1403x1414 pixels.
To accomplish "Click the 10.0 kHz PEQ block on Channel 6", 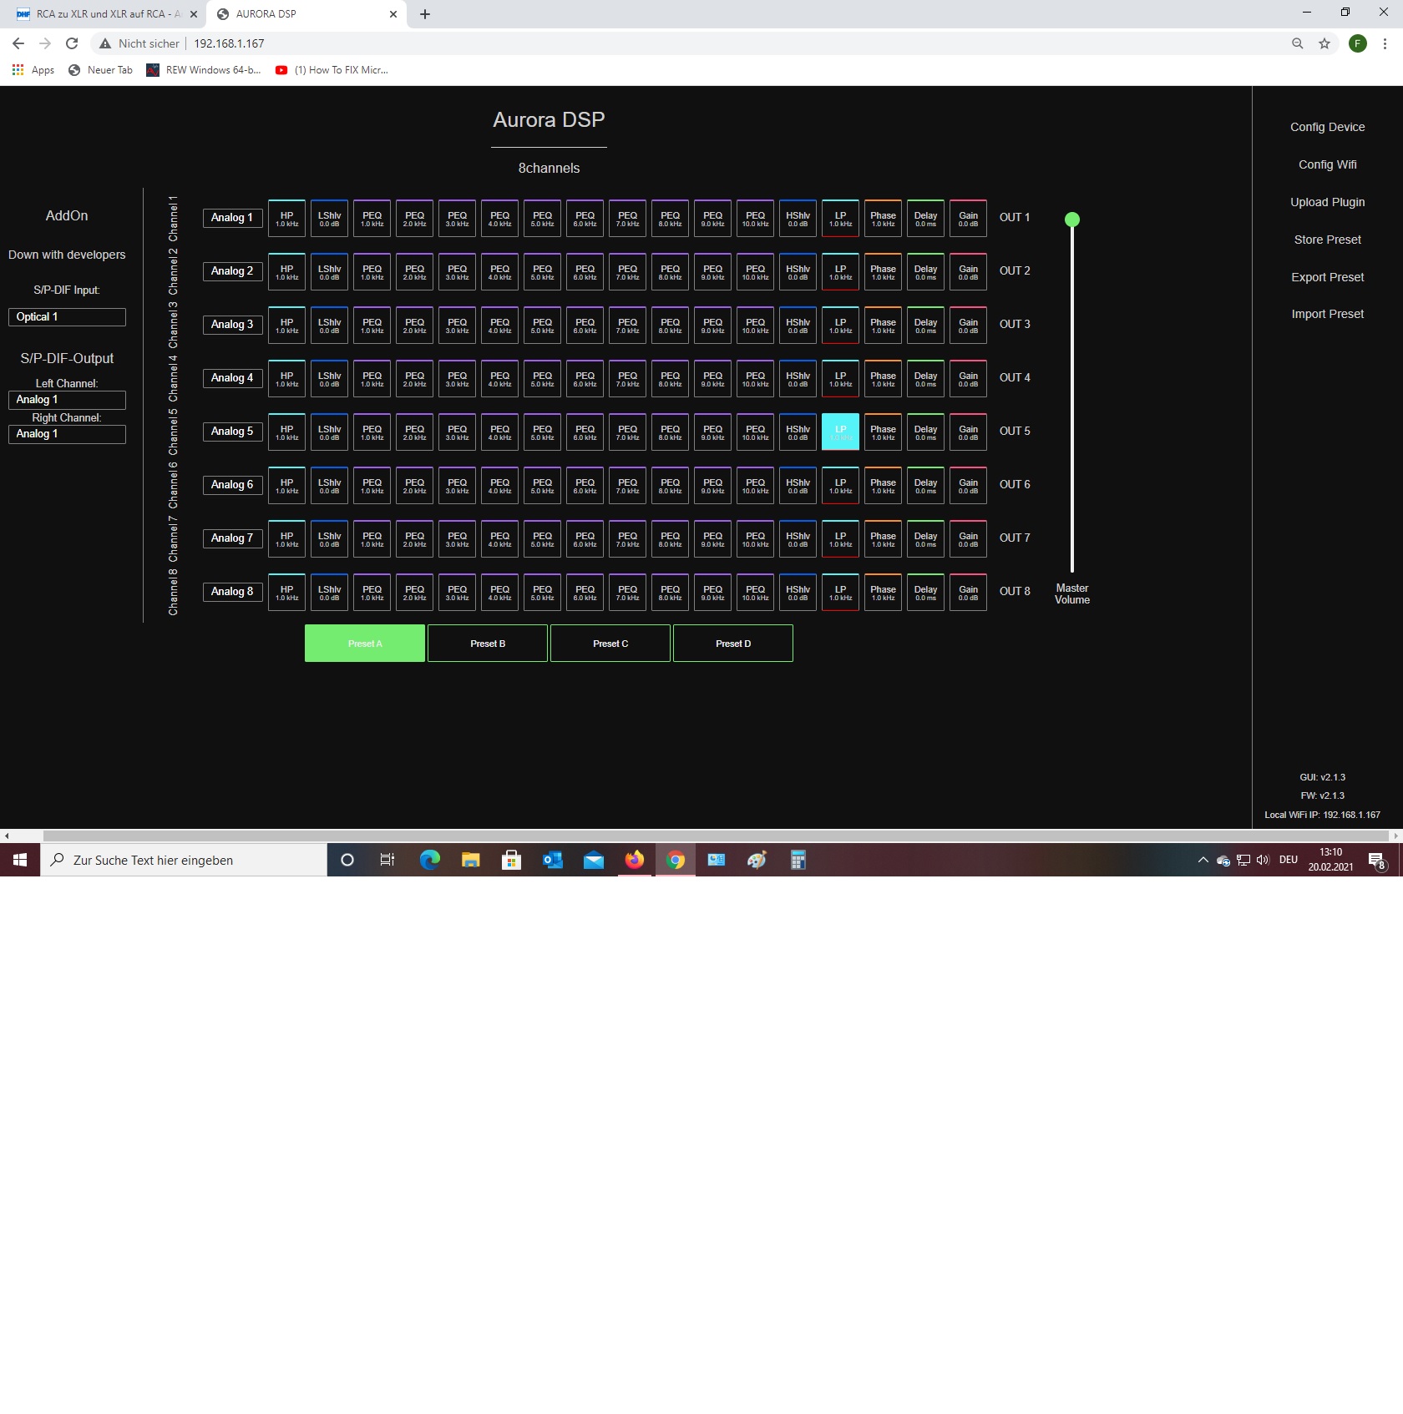I will [755, 486].
